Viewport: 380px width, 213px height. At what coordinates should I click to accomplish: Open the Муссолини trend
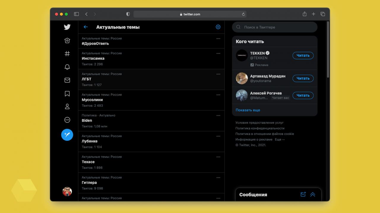click(x=151, y=100)
